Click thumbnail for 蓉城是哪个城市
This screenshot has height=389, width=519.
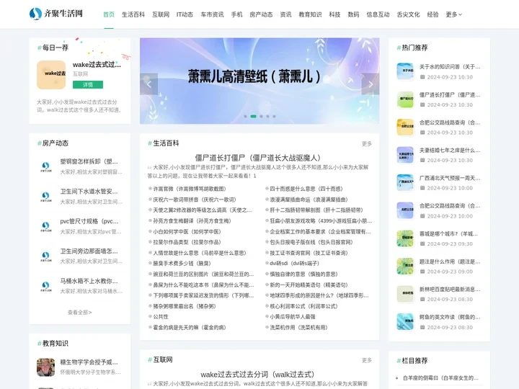click(405, 238)
